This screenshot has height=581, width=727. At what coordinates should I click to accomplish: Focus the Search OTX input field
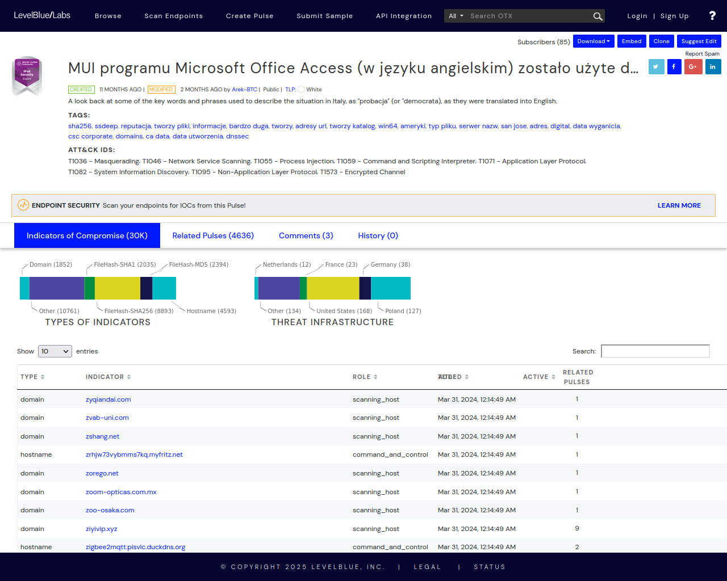click(529, 16)
